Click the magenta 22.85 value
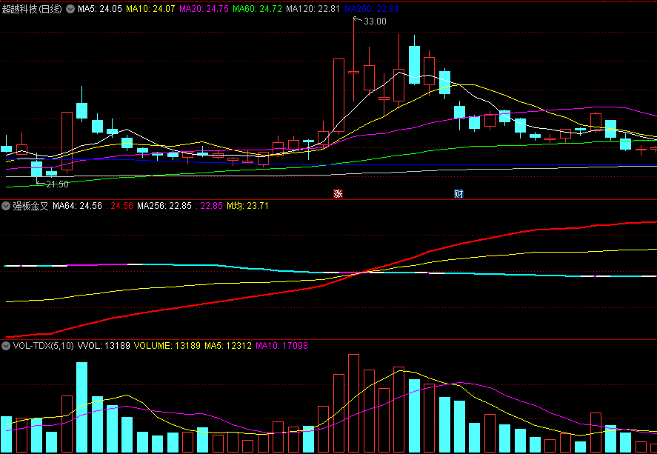This screenshot has width=657, height=454. click(211, 206)
